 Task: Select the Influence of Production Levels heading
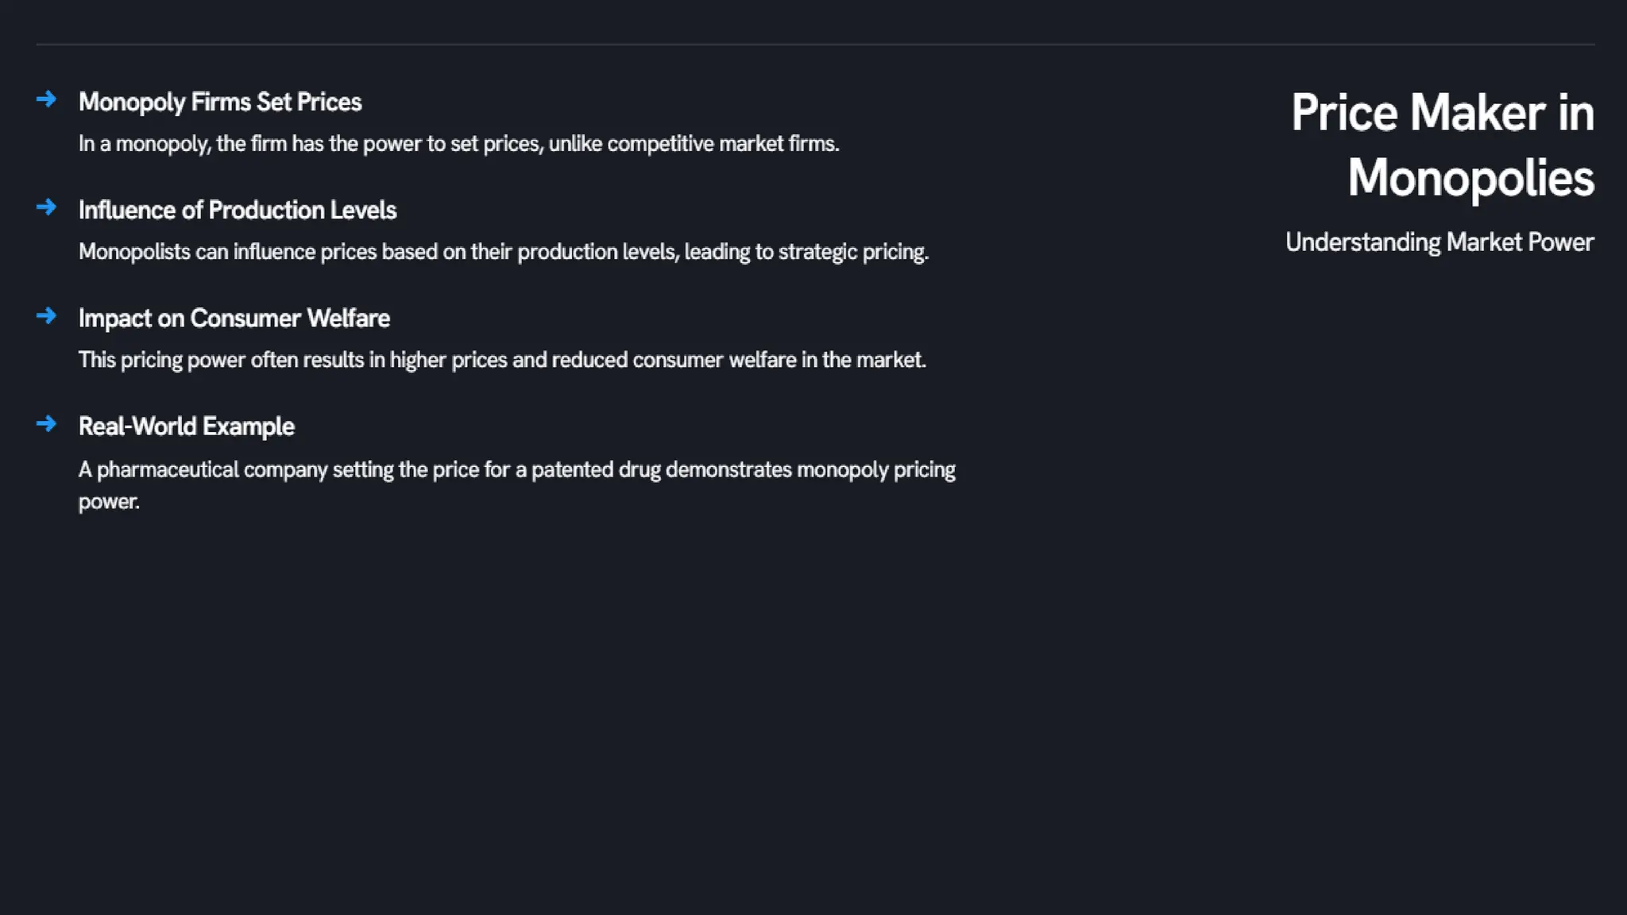click(x=238, y=210)
